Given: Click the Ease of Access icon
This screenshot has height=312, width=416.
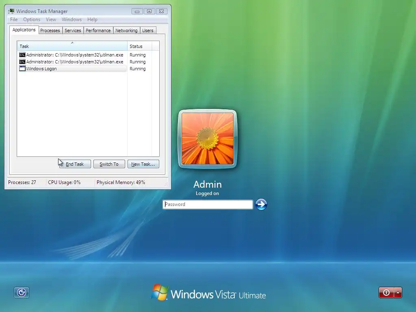Looking at the screenshot, I should pos(22,292).
